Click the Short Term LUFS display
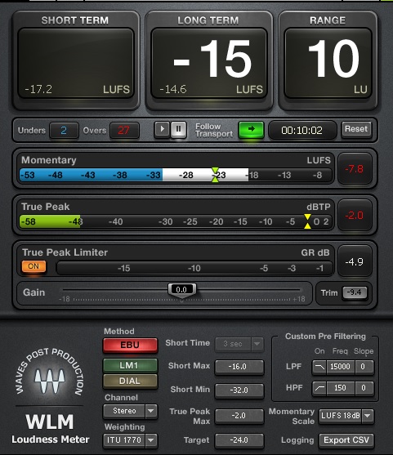This screenshot has height=455, width=393. pyautogui.click(x=76, y=63)
